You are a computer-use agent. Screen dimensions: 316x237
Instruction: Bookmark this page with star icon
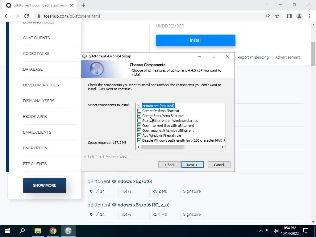277,16
